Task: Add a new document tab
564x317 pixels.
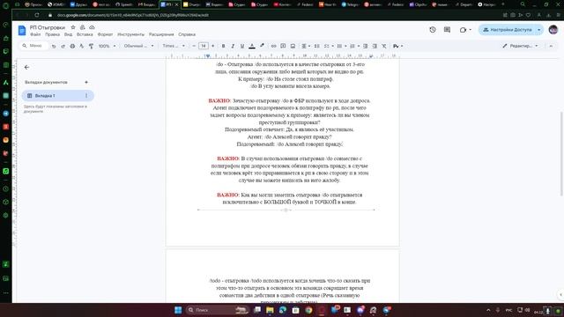Action: tap(86, 82)
